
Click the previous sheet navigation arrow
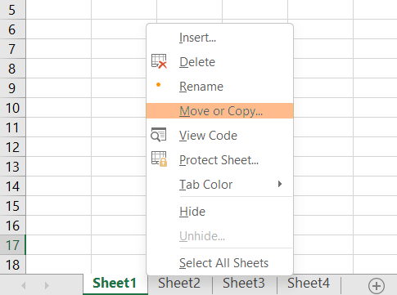(24, 285)
